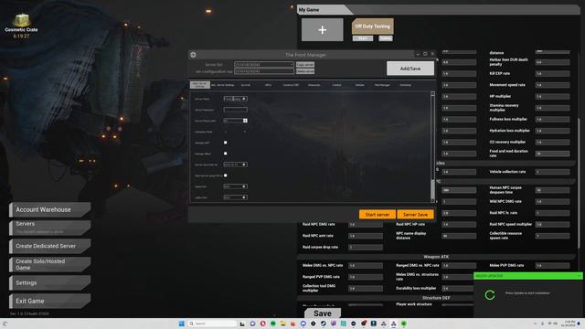
Task: Click the user configuration map field
Action: 264,71
